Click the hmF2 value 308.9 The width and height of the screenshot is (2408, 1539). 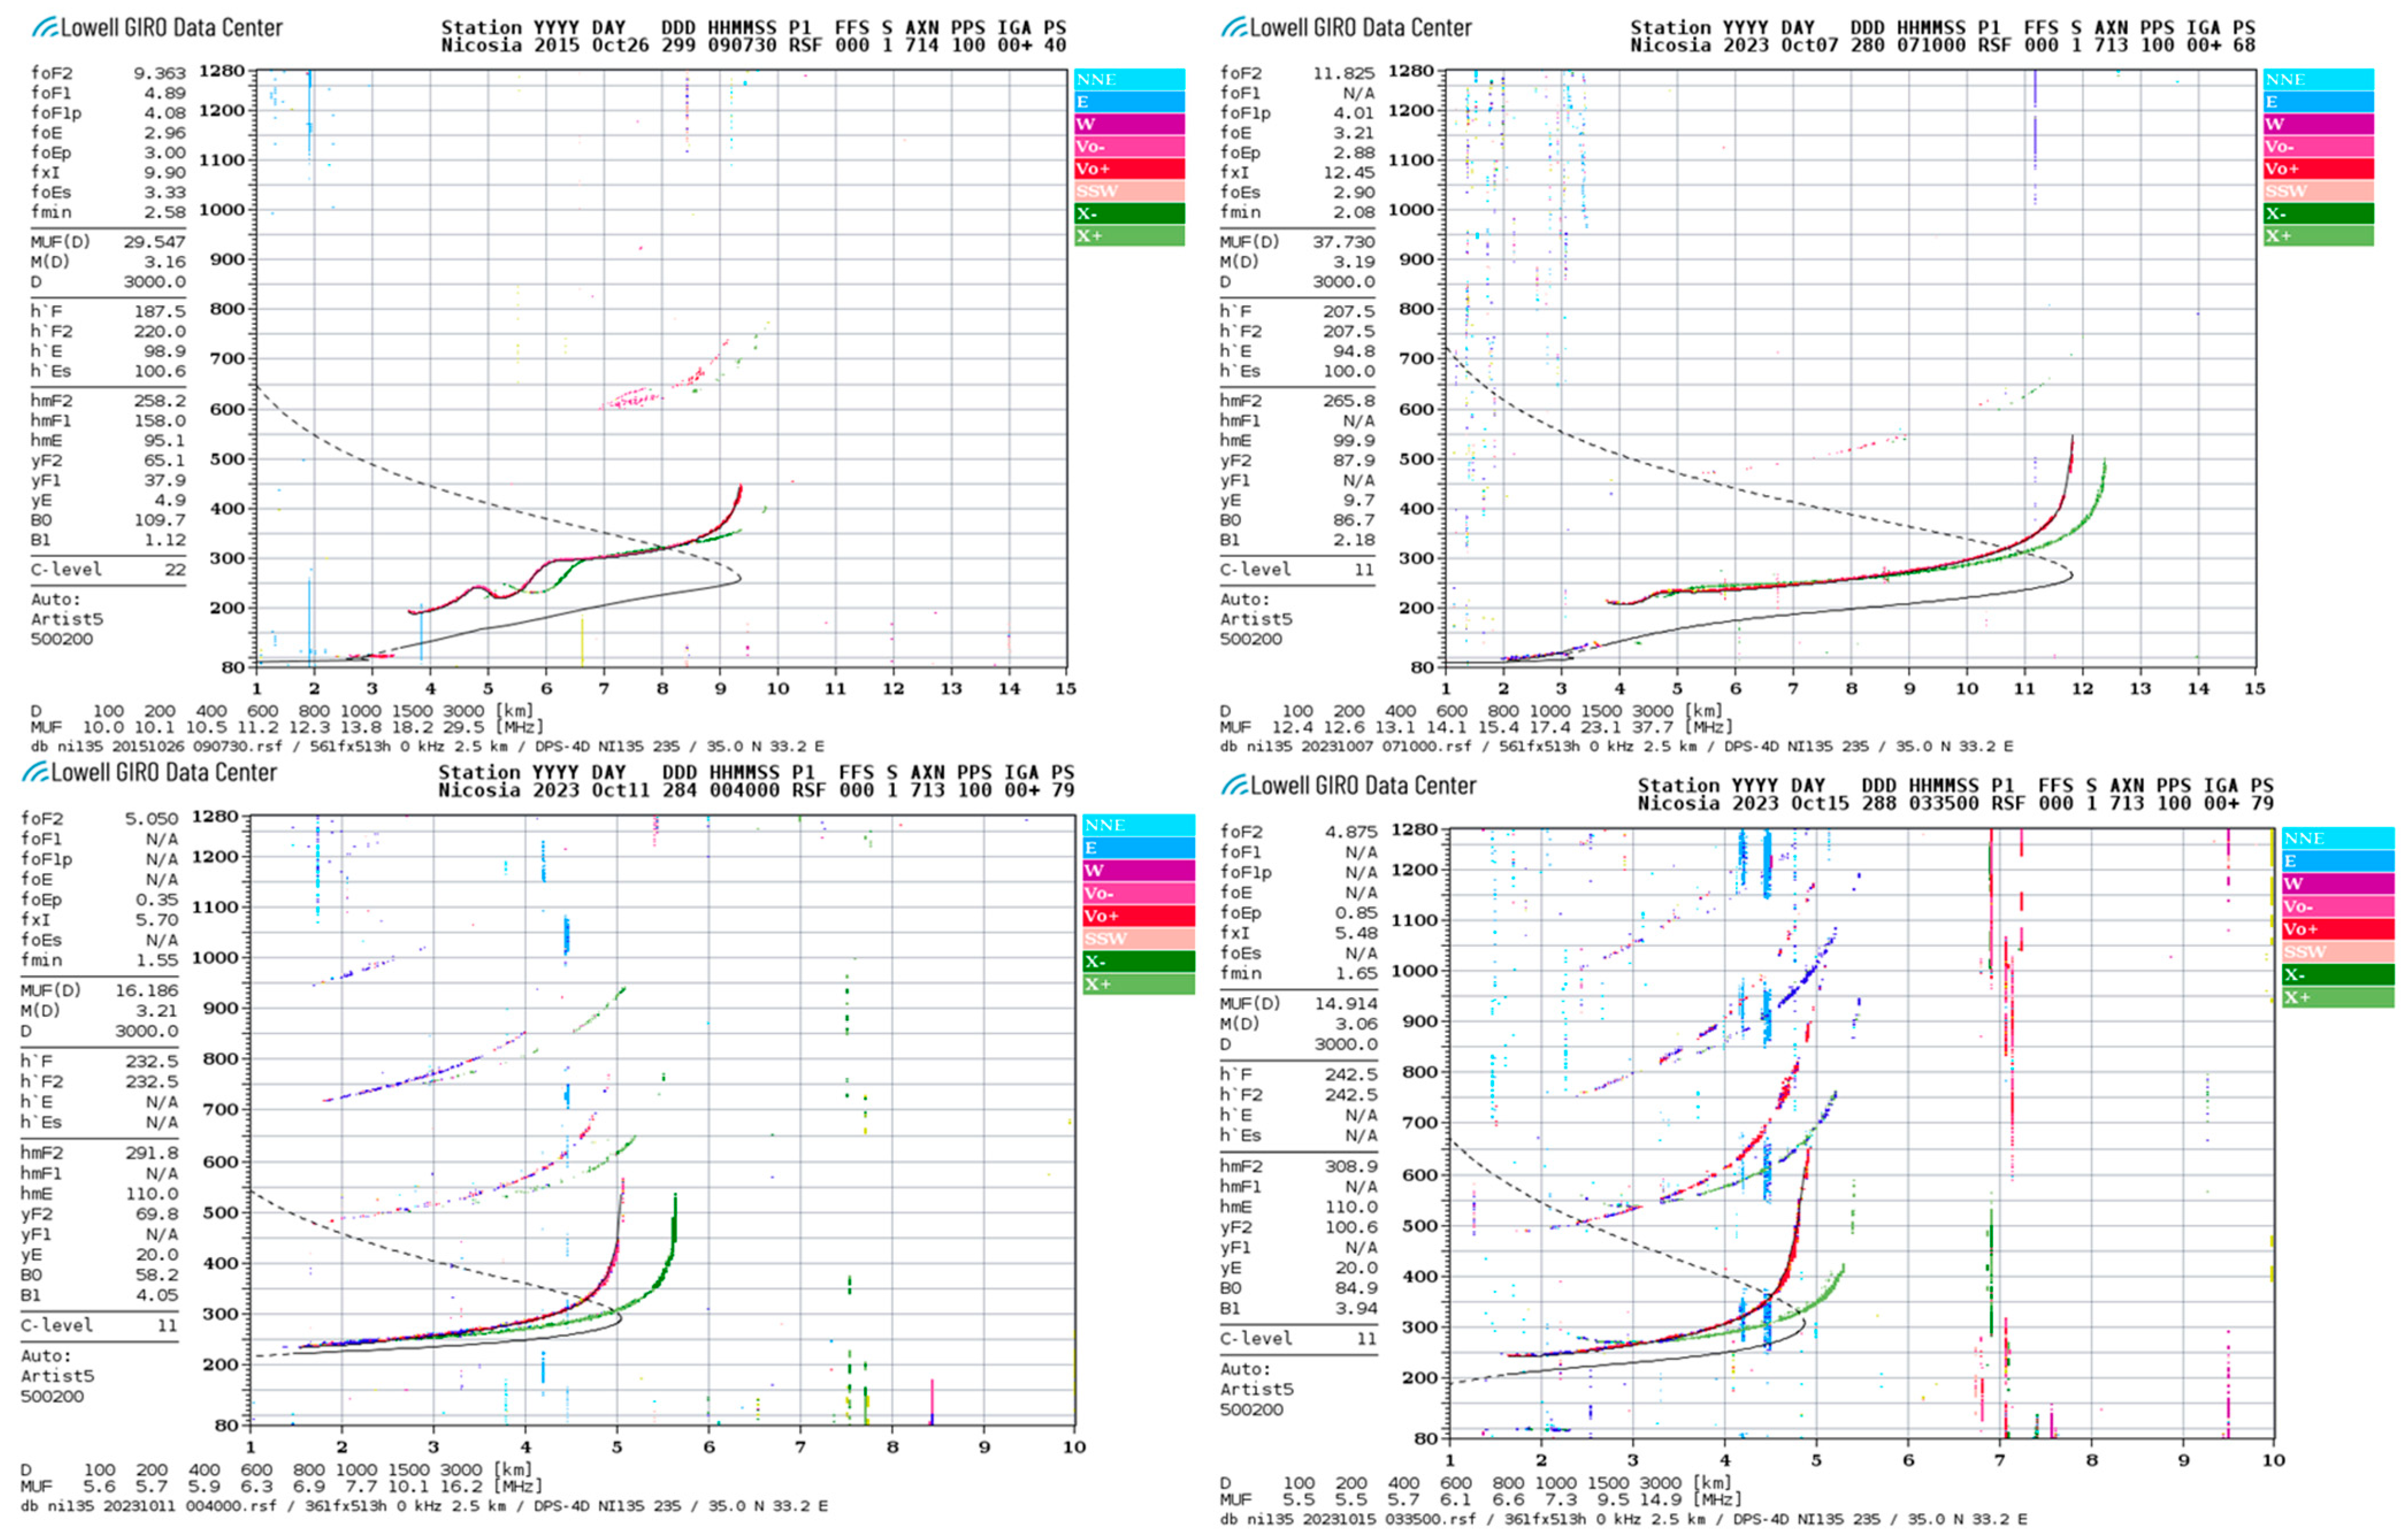[x=1351, y=1167]
